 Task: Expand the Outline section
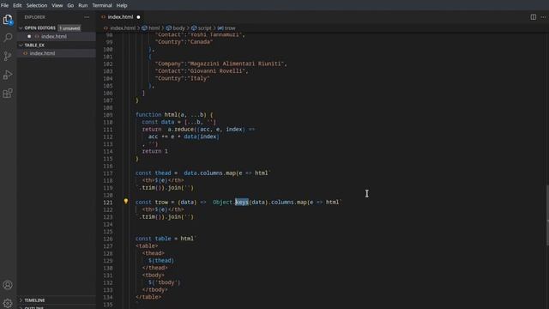(x=34, y=307)
